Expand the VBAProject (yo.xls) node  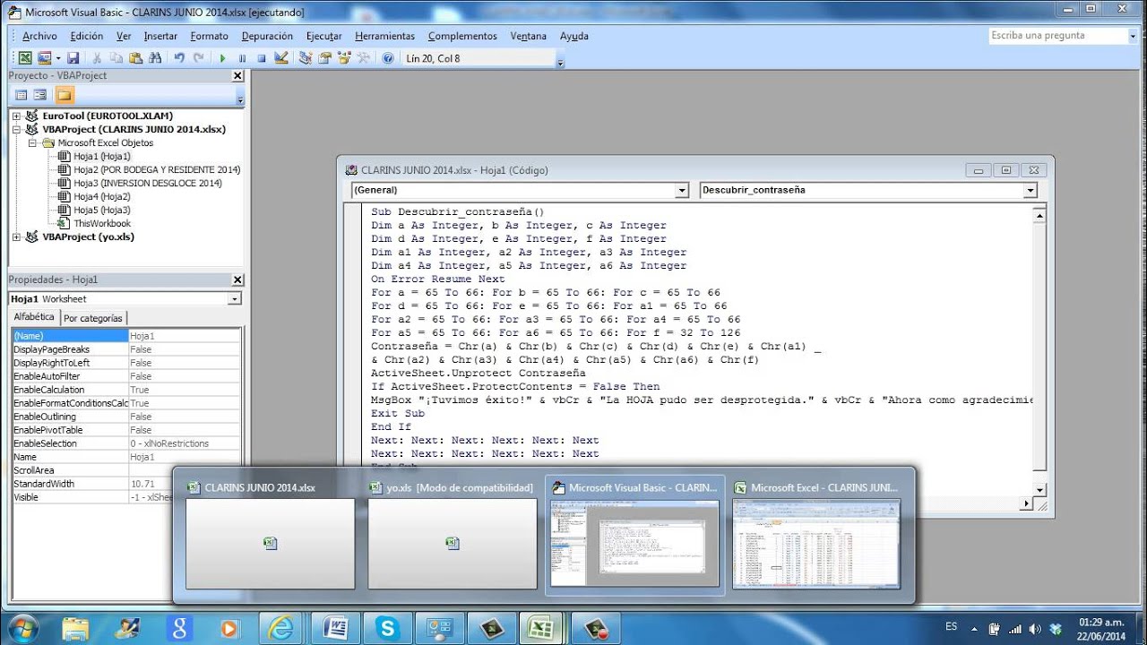pos(16,236)
